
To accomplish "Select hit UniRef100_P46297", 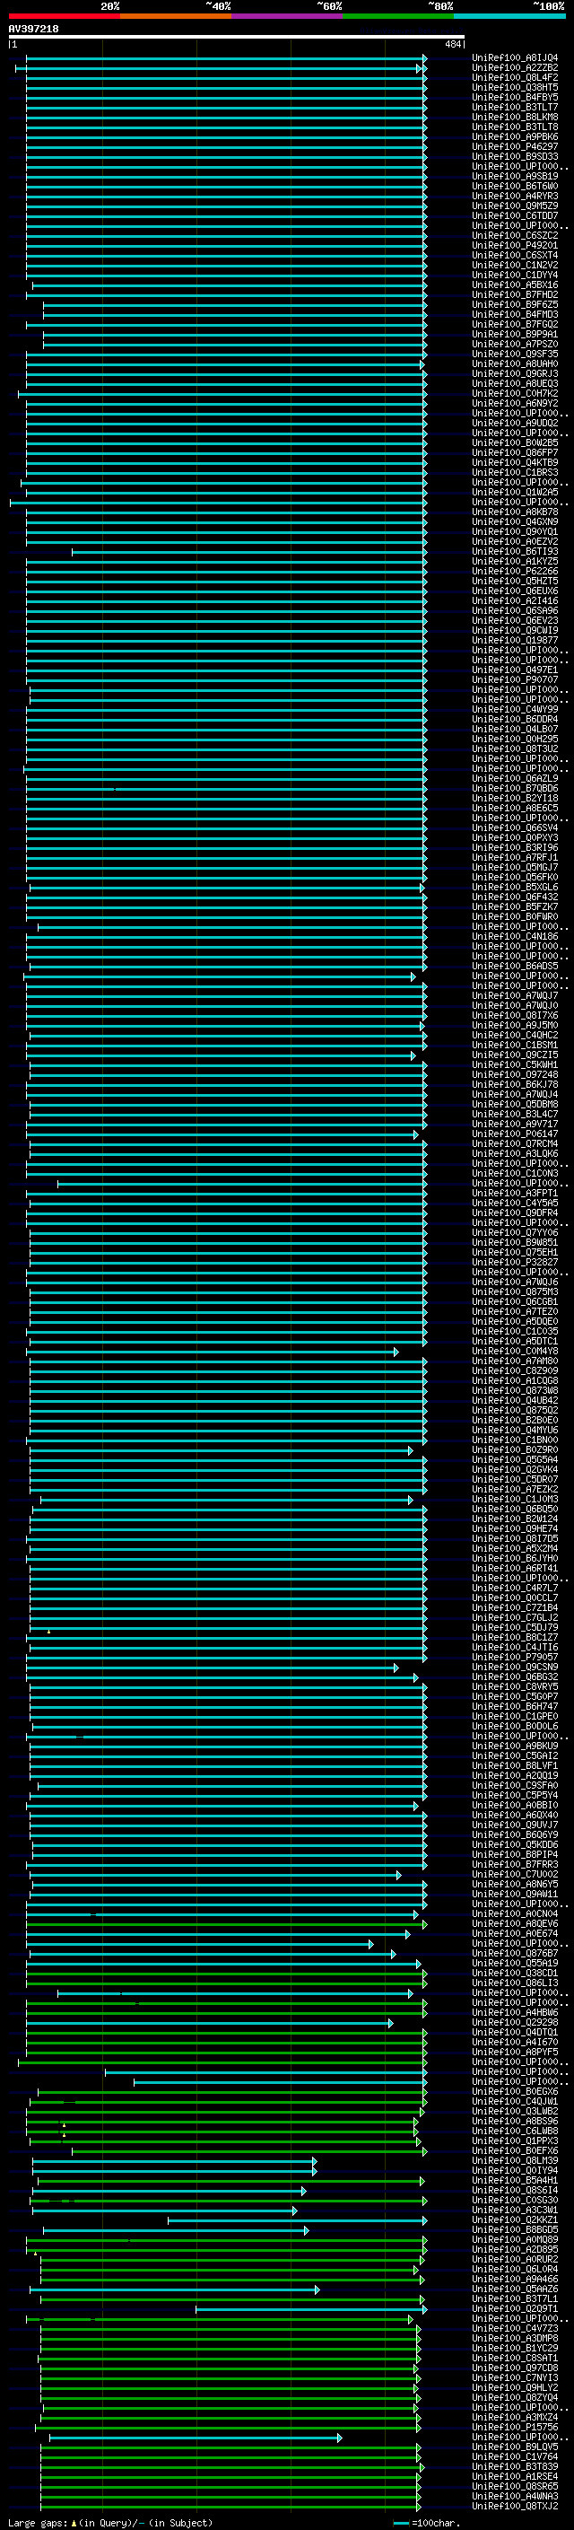I will [514, 146].
